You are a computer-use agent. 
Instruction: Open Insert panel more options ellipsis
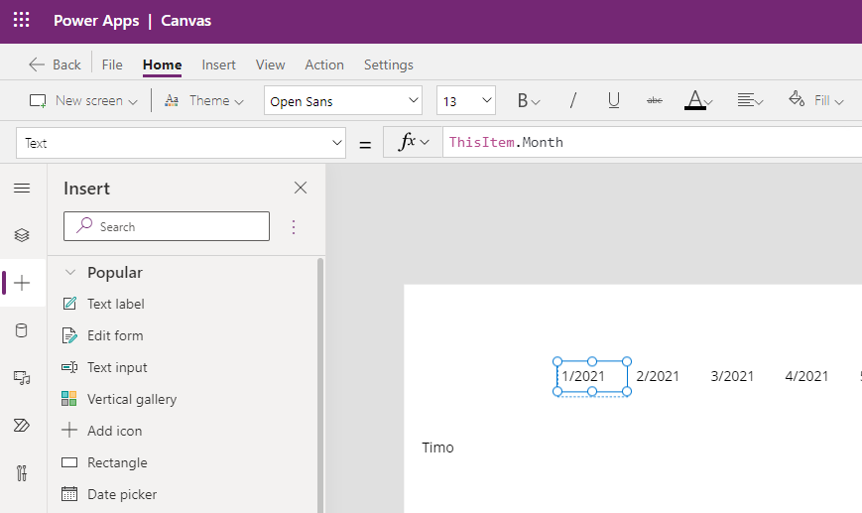[293, 227]
